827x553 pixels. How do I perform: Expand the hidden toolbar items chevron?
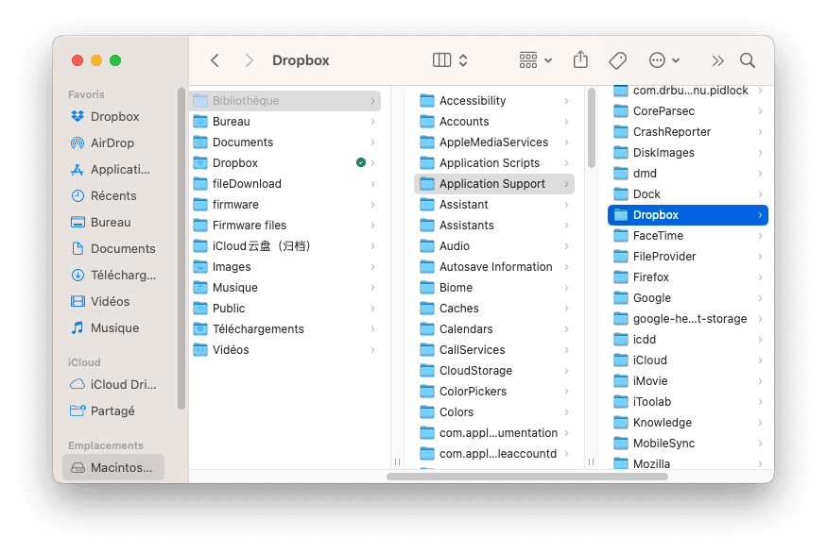[717, 59]
